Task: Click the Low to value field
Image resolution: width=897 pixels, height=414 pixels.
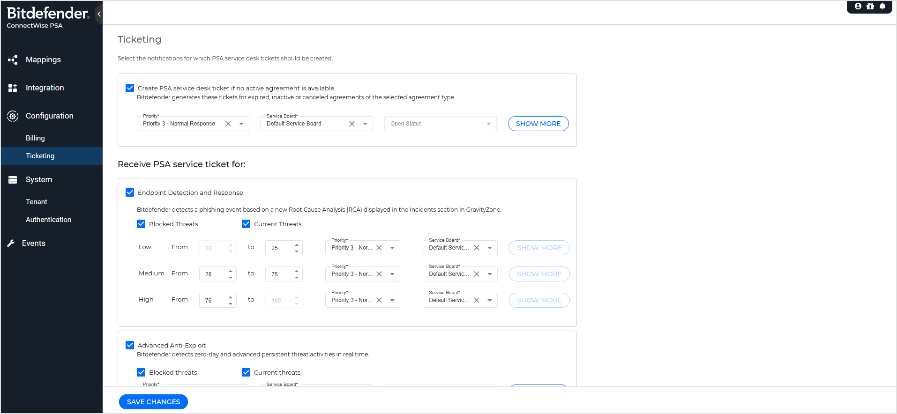Action: [284, 248]
